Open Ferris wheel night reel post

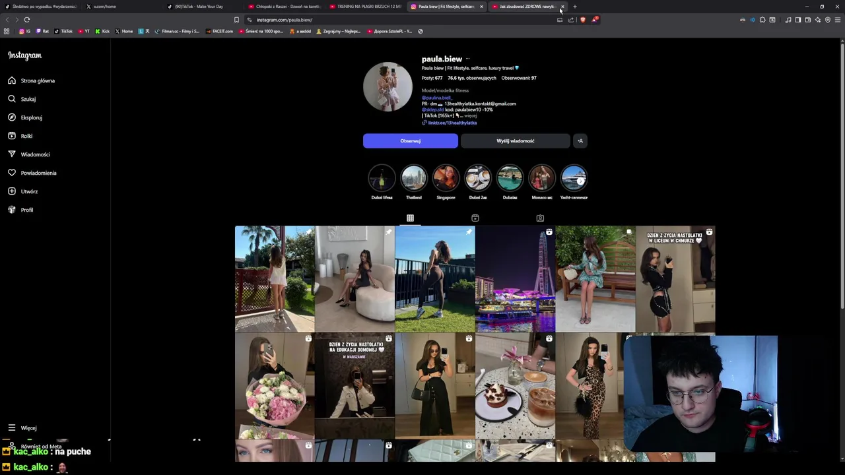tap(515, 278)
